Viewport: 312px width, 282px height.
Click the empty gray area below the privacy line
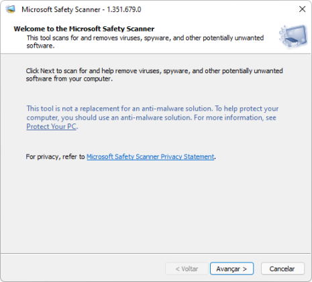[156, 206]
